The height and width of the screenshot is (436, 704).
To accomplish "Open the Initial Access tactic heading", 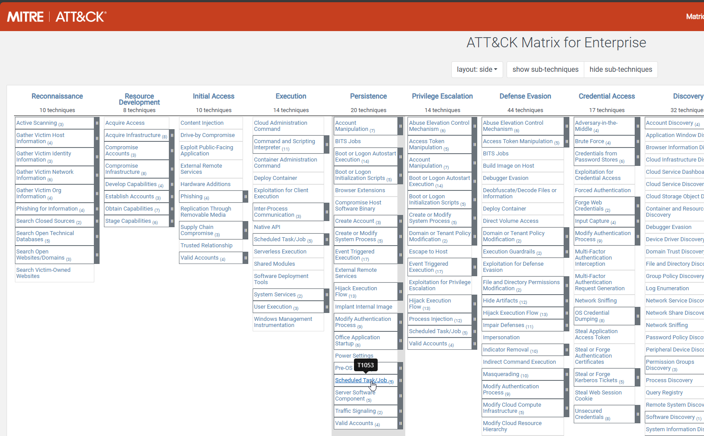I will click(x=214, y=96).
